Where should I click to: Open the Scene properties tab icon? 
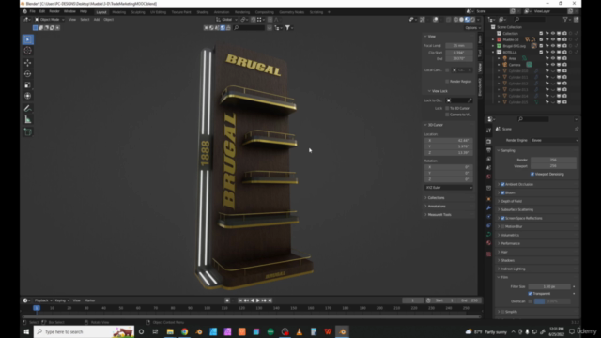click(488, 168)
